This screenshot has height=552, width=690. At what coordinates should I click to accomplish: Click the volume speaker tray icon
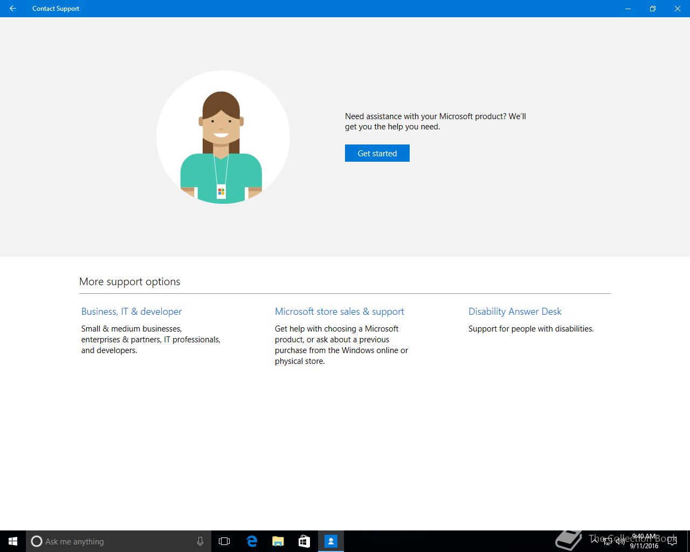pyautogui.click(x=620, y=541)
